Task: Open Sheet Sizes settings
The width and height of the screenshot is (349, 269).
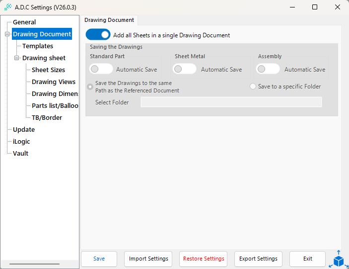Action: pos(48,70)
